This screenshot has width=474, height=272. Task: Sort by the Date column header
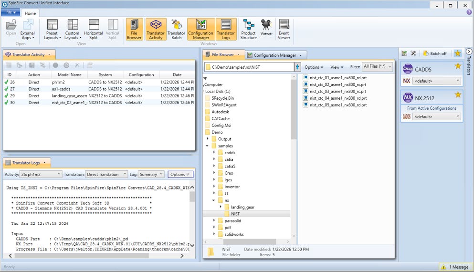177,74
